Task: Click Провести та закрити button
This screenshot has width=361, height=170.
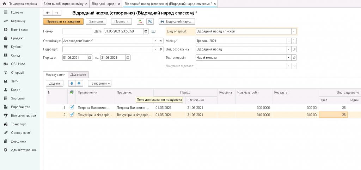Action: tap(63, 21)
